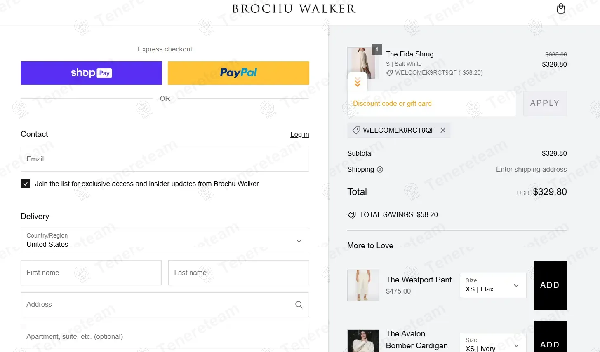The height and width of the screenshot is (352, 600).
Task: Uncheck the join the list newsletter checkbox
Action: 26,184
